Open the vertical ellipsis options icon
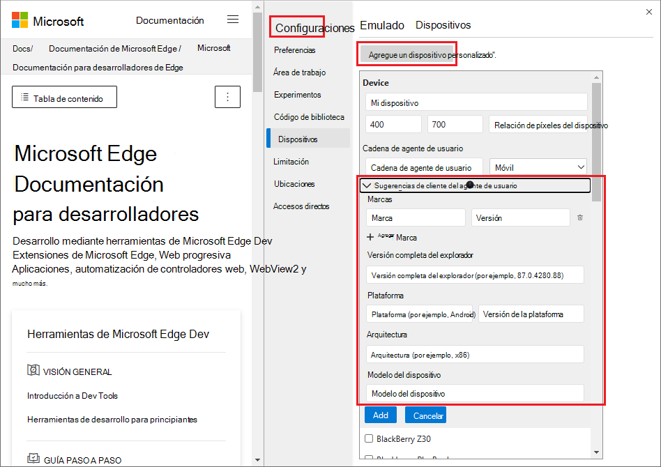This screenshot has height=467, width=661. tap(227, 97)
